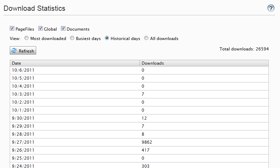The width and height of the screenshot is (280, 168).
Task: Switch view to All downloads
Action: (x=147, y=38)
